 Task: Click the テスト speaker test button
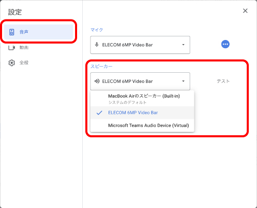point(223,81)
